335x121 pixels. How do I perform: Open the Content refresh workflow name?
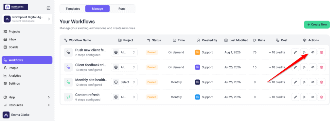(x=87, y=95)
